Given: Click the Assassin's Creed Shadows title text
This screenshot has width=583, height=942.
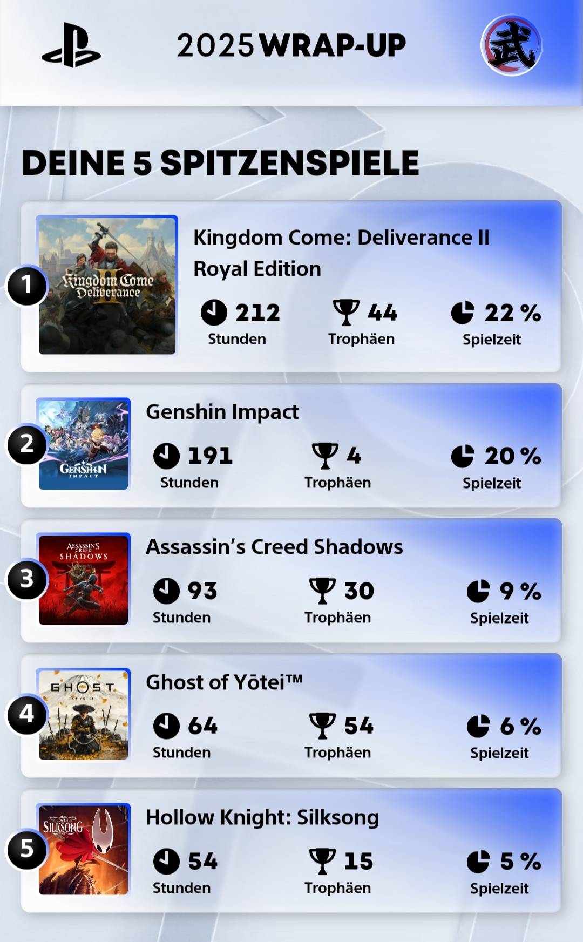Looking at the screenshot, I should [x=274, y=547].
